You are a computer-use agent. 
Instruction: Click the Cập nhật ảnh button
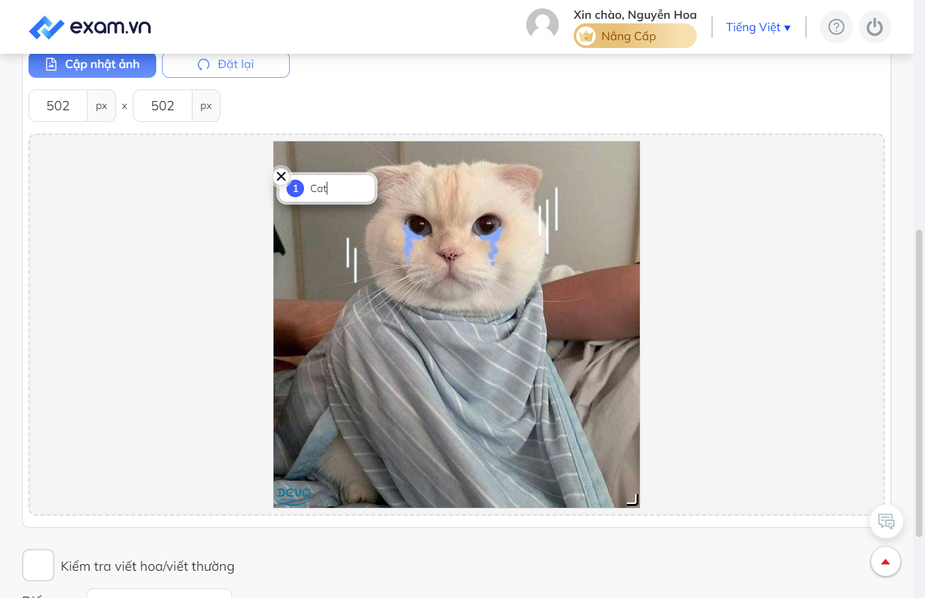(93, 64)
